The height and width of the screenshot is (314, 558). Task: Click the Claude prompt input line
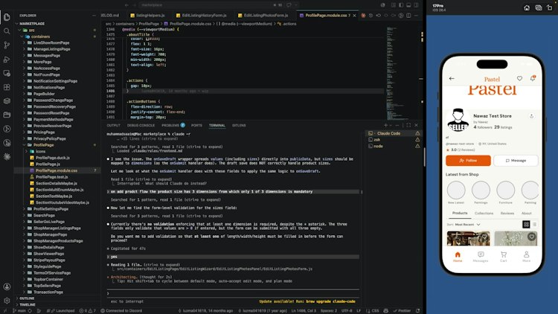coord(233,293)
